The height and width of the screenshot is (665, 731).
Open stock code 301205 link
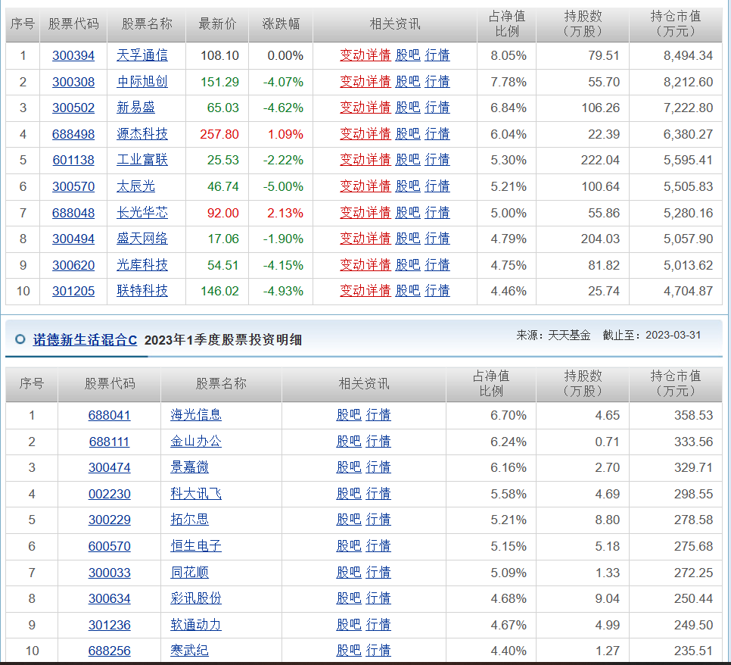[73, 291]
